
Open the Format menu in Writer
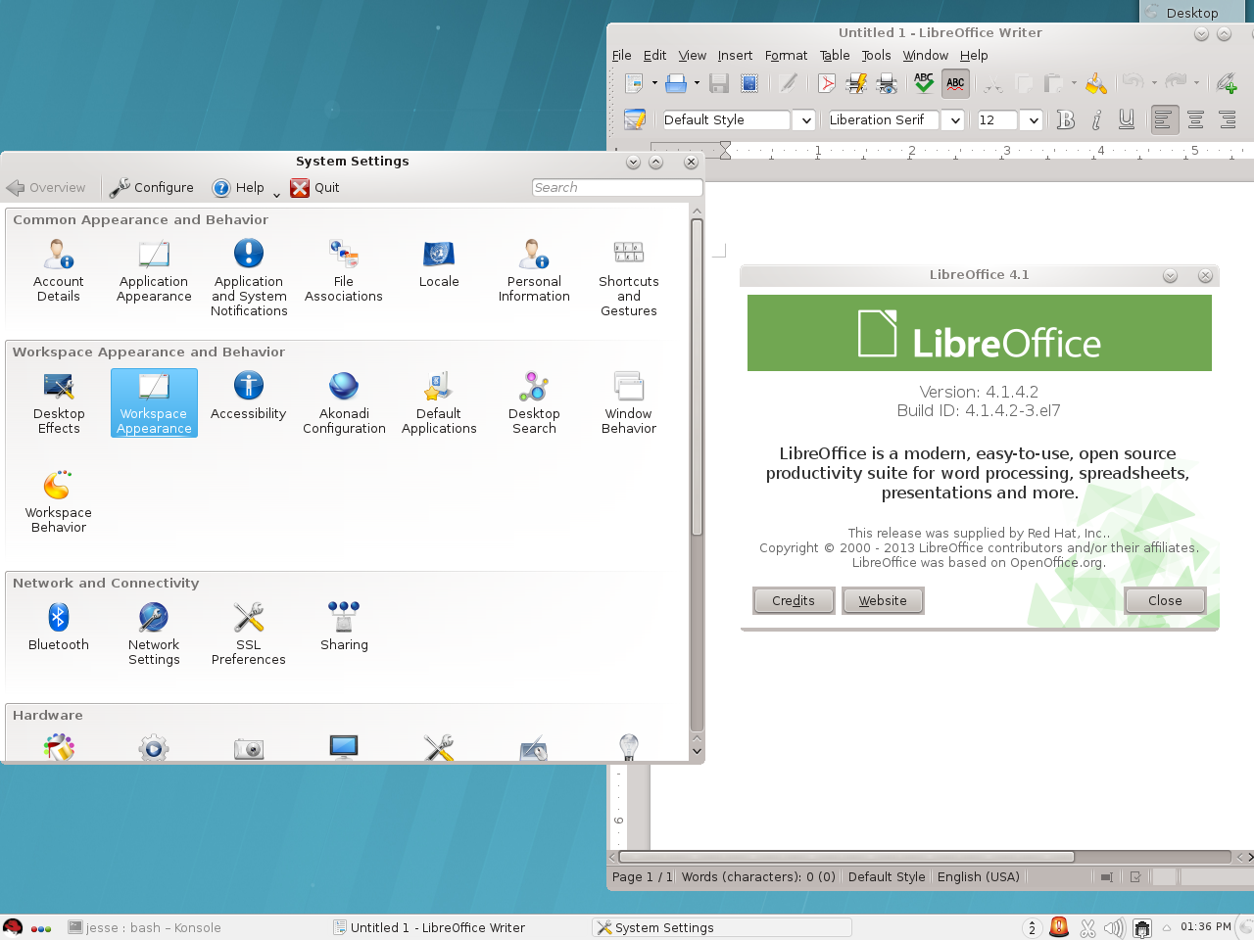786,56
